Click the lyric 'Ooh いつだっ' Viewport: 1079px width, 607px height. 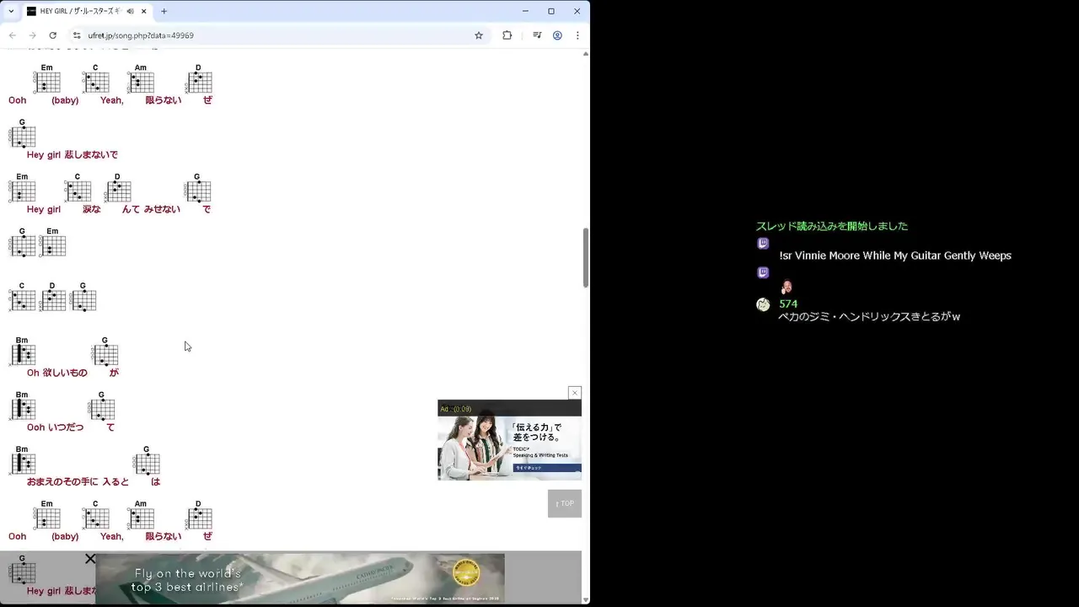coord(55,427)
